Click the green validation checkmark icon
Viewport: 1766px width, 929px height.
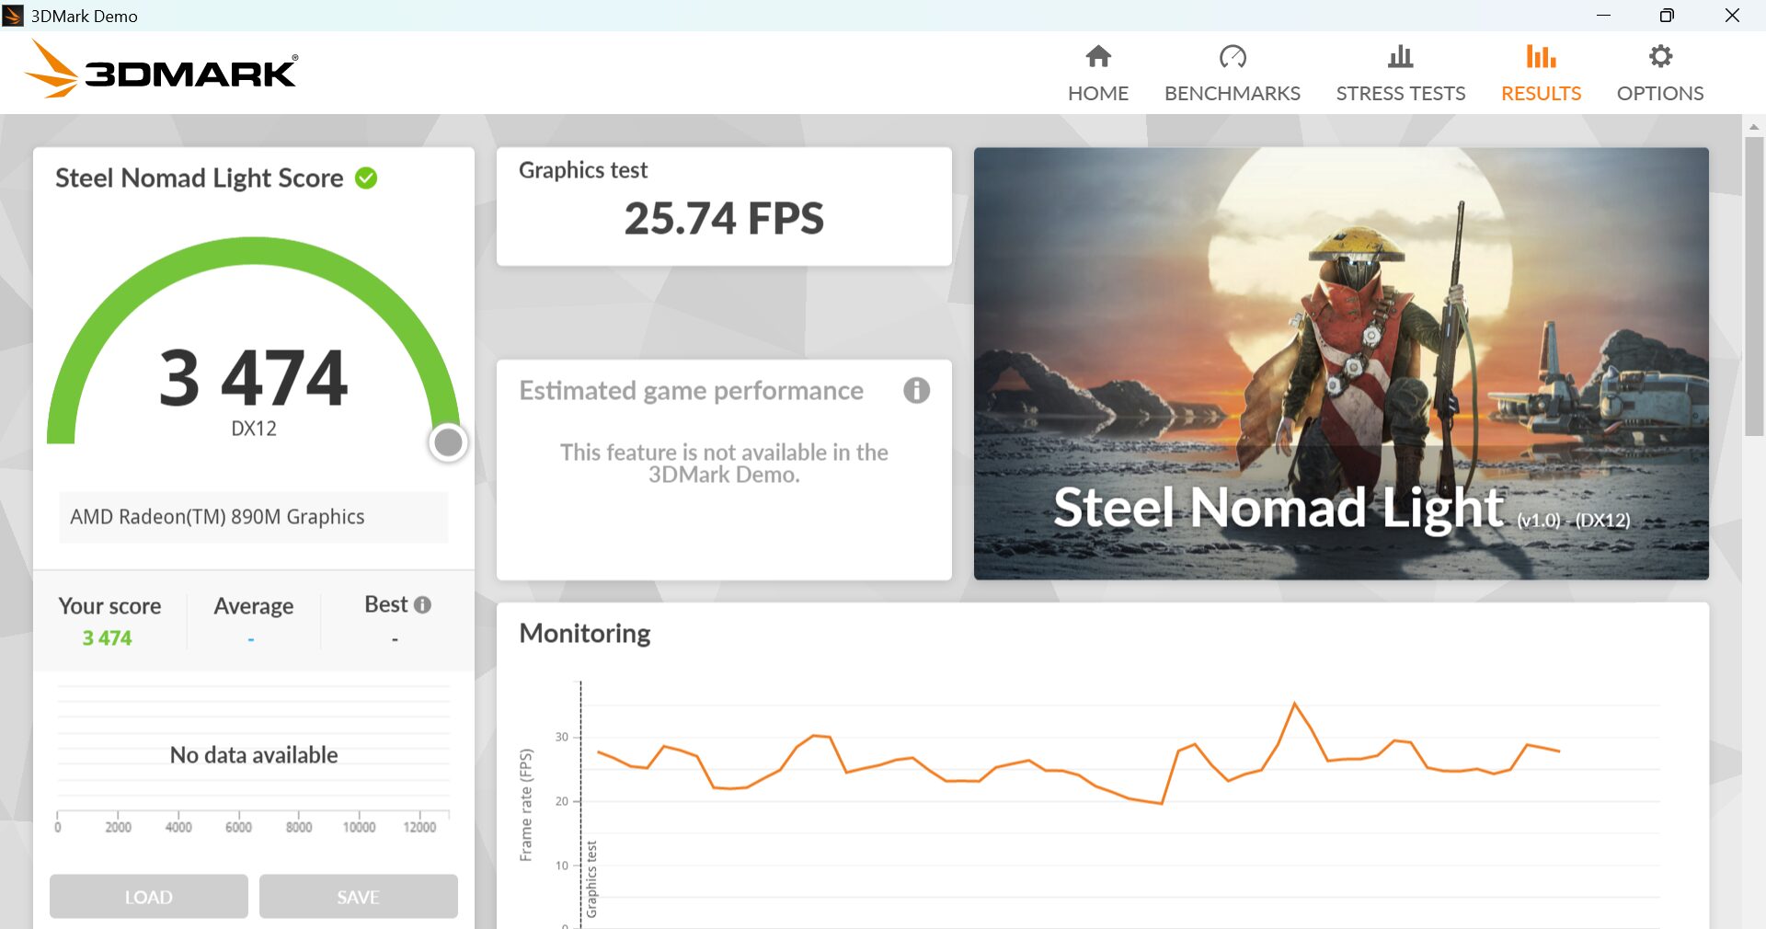pyautogui.click(x=366, y=178)
